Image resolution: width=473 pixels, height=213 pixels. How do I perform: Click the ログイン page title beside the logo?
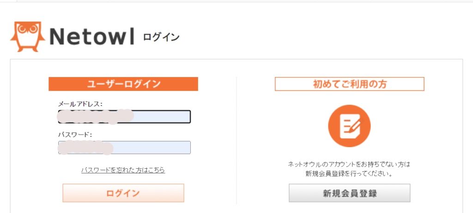coord(161,37)
